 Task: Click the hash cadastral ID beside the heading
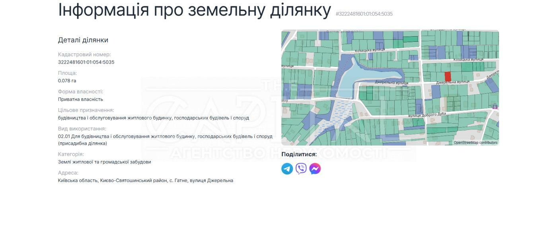coord(364,14)
